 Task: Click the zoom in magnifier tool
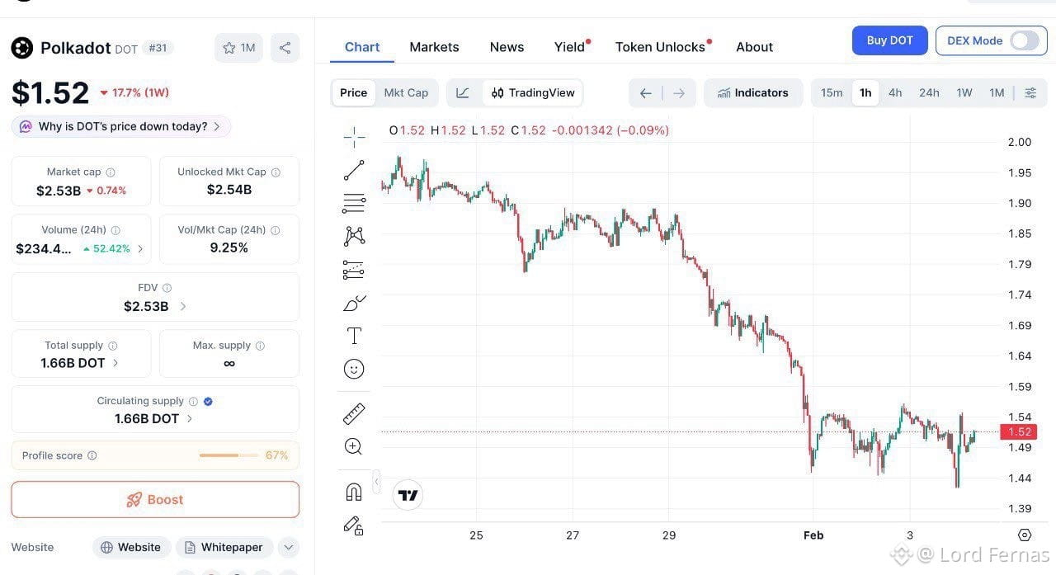pos(354,446)
